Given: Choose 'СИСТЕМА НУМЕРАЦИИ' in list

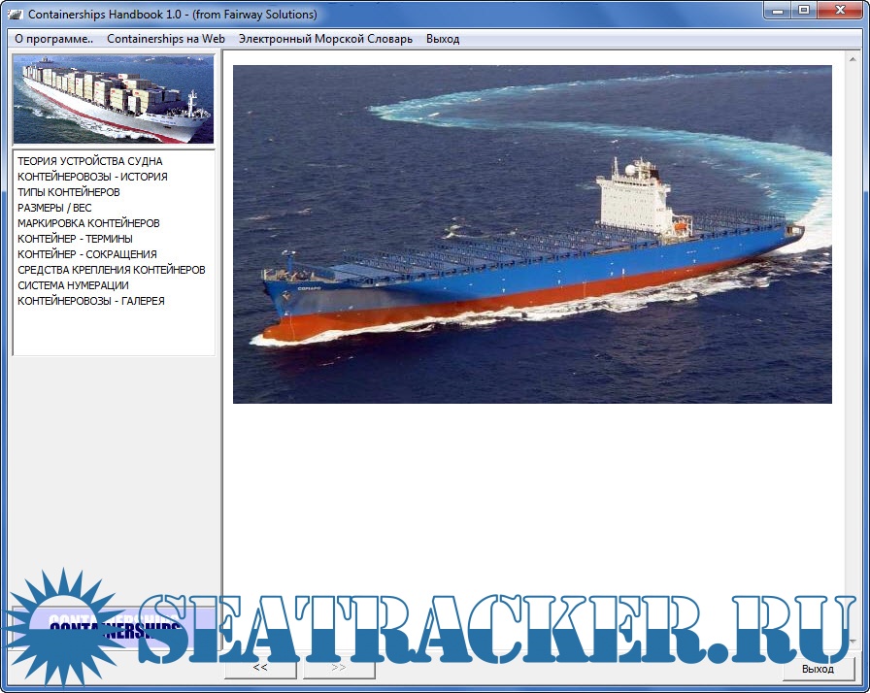Looking at the screenshot, I should tap(73, 285).
